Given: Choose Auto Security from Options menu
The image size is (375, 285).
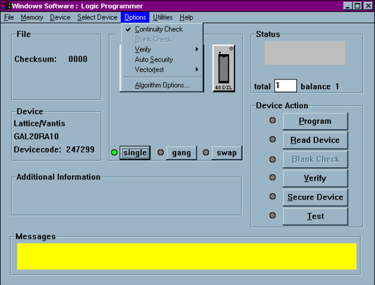Looking at the screenshot, I should point(162,59).
